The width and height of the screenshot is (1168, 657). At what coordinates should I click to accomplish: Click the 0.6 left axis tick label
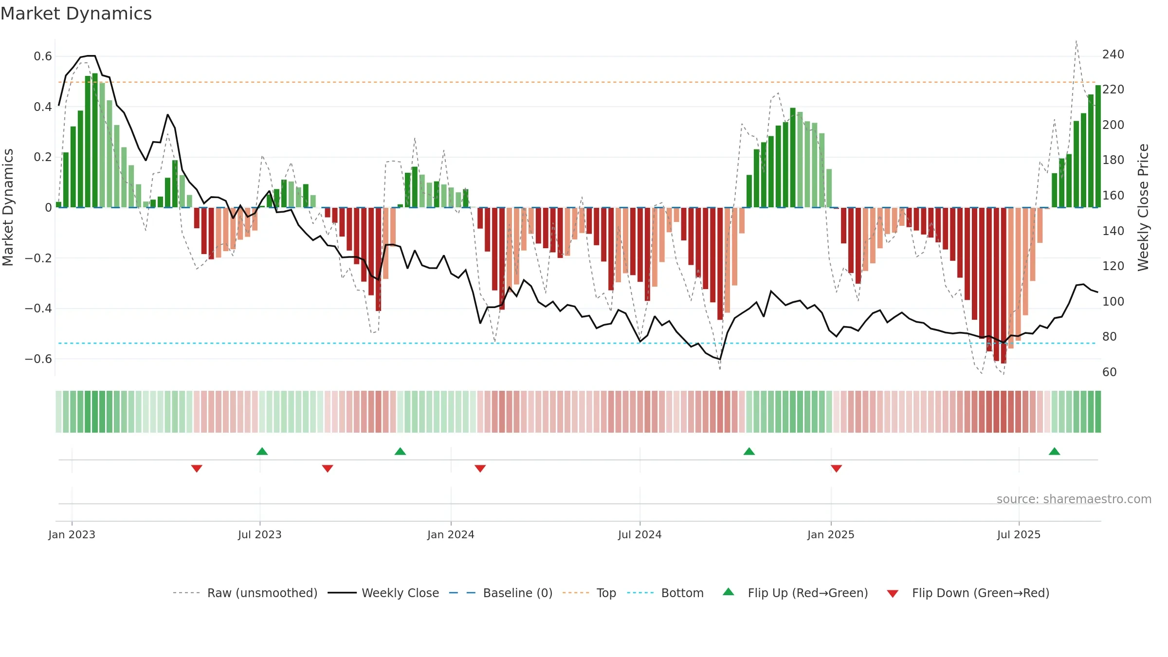[43, 56]
